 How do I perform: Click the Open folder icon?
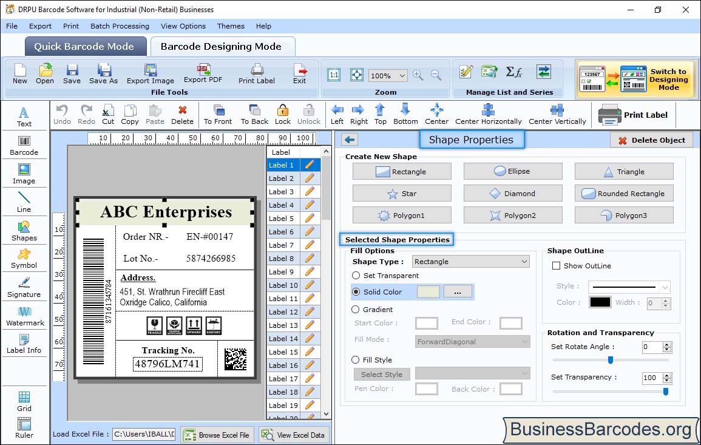pos(45,74)
